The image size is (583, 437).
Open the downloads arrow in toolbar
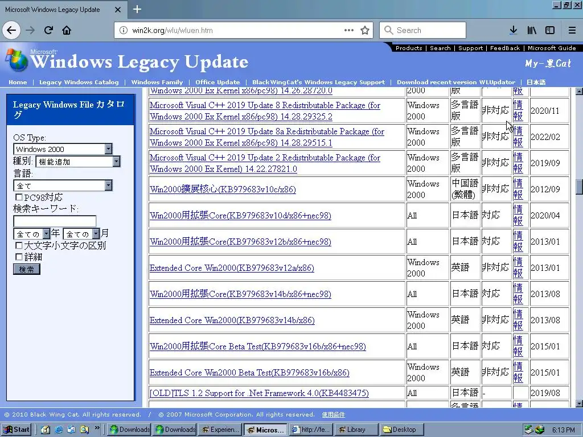point(514,30)
